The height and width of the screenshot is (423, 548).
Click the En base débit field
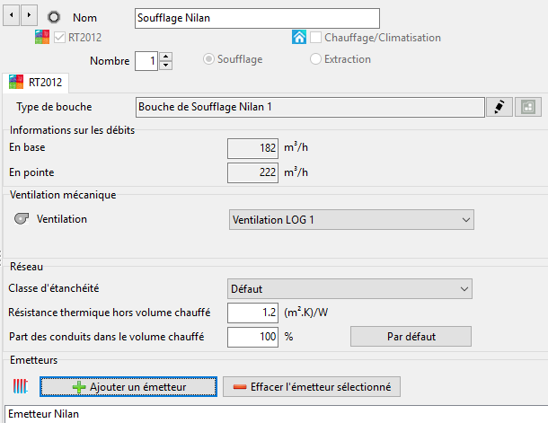coord(252,148)
